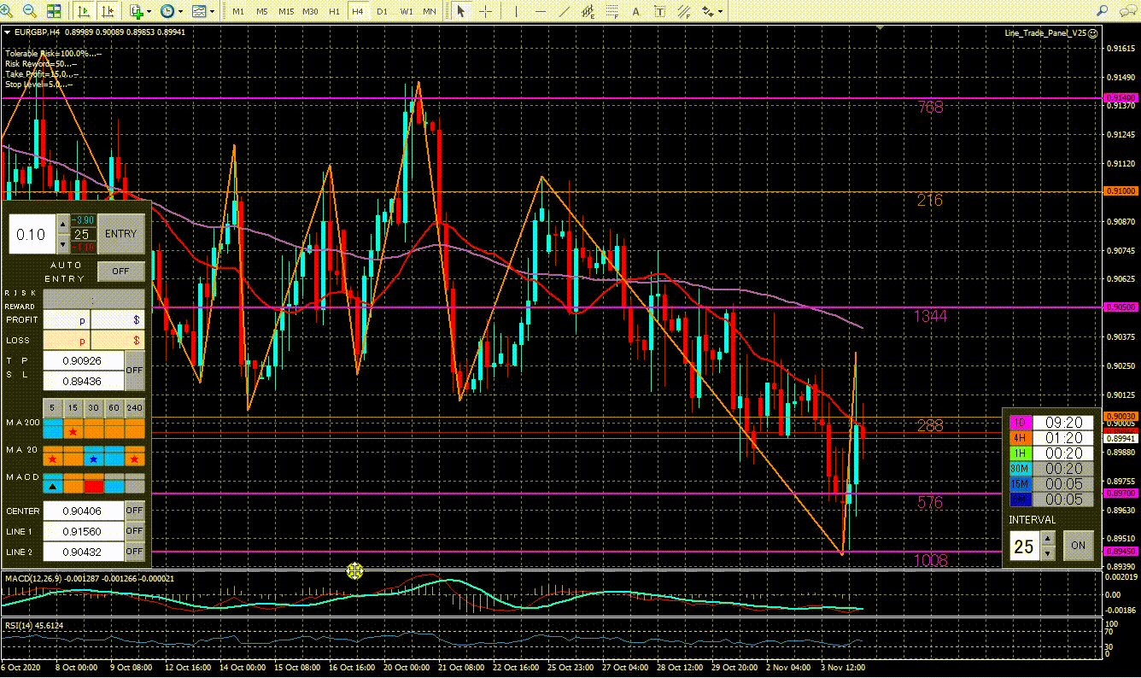The height and width of the screenshot is (678, 1141).
Task: Open the Indicators list icon with plus
Action: (136, 11)
